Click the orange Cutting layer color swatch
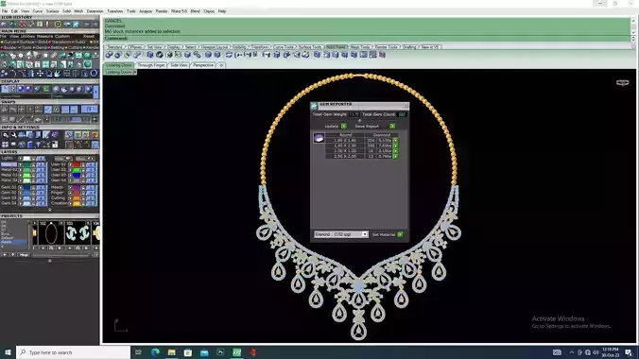The image size is (639, 359). click(77, 198)
